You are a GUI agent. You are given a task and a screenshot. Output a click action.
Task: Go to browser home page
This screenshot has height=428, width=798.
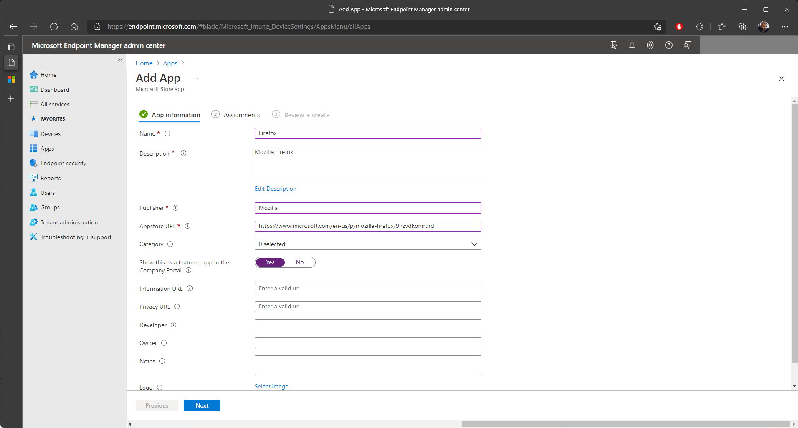(74, 27)
